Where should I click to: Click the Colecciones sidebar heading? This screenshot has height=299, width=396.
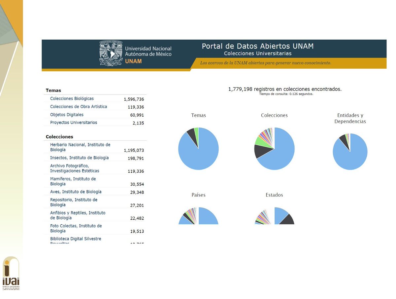(x=59, y=137)
